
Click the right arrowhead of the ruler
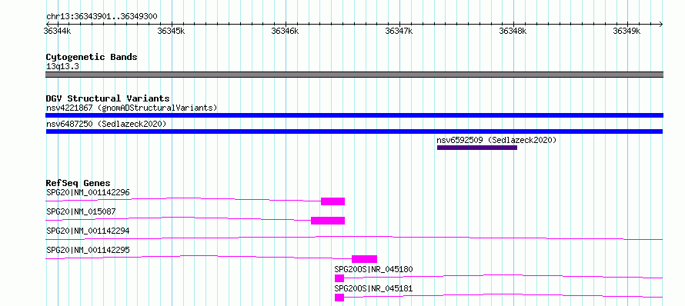661,24
